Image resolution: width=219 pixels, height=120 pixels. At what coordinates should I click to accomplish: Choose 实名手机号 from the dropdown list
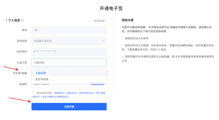(x=42, y=79)
